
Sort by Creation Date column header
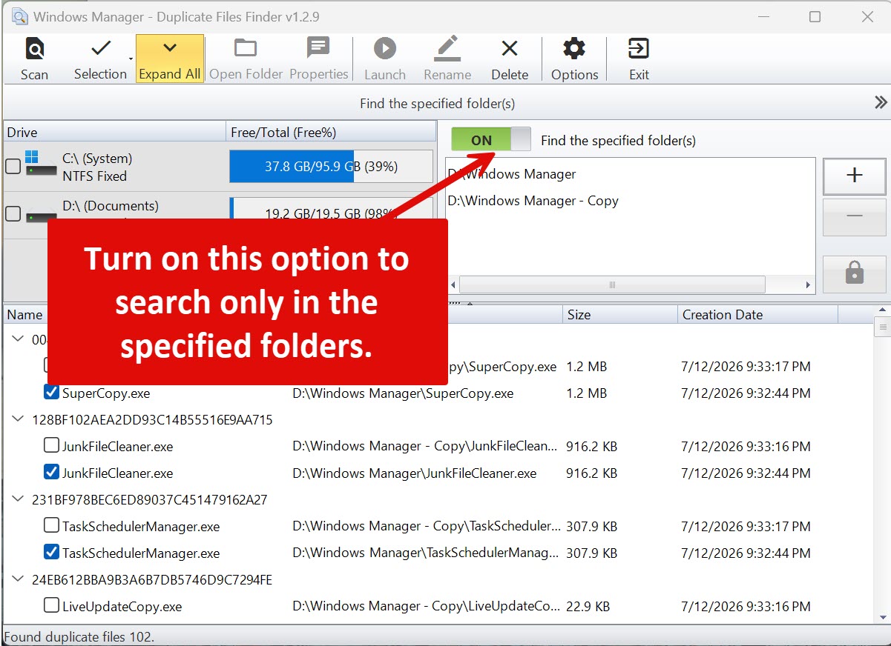pyautogui.click(x=758, y=315)
